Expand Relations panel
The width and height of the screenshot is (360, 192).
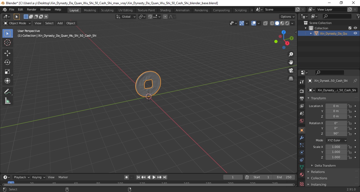coord(318,172)
